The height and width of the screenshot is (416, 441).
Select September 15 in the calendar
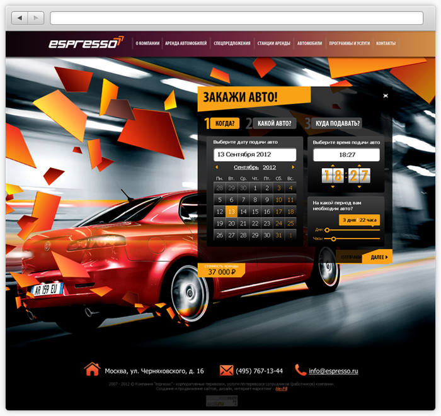255,211
